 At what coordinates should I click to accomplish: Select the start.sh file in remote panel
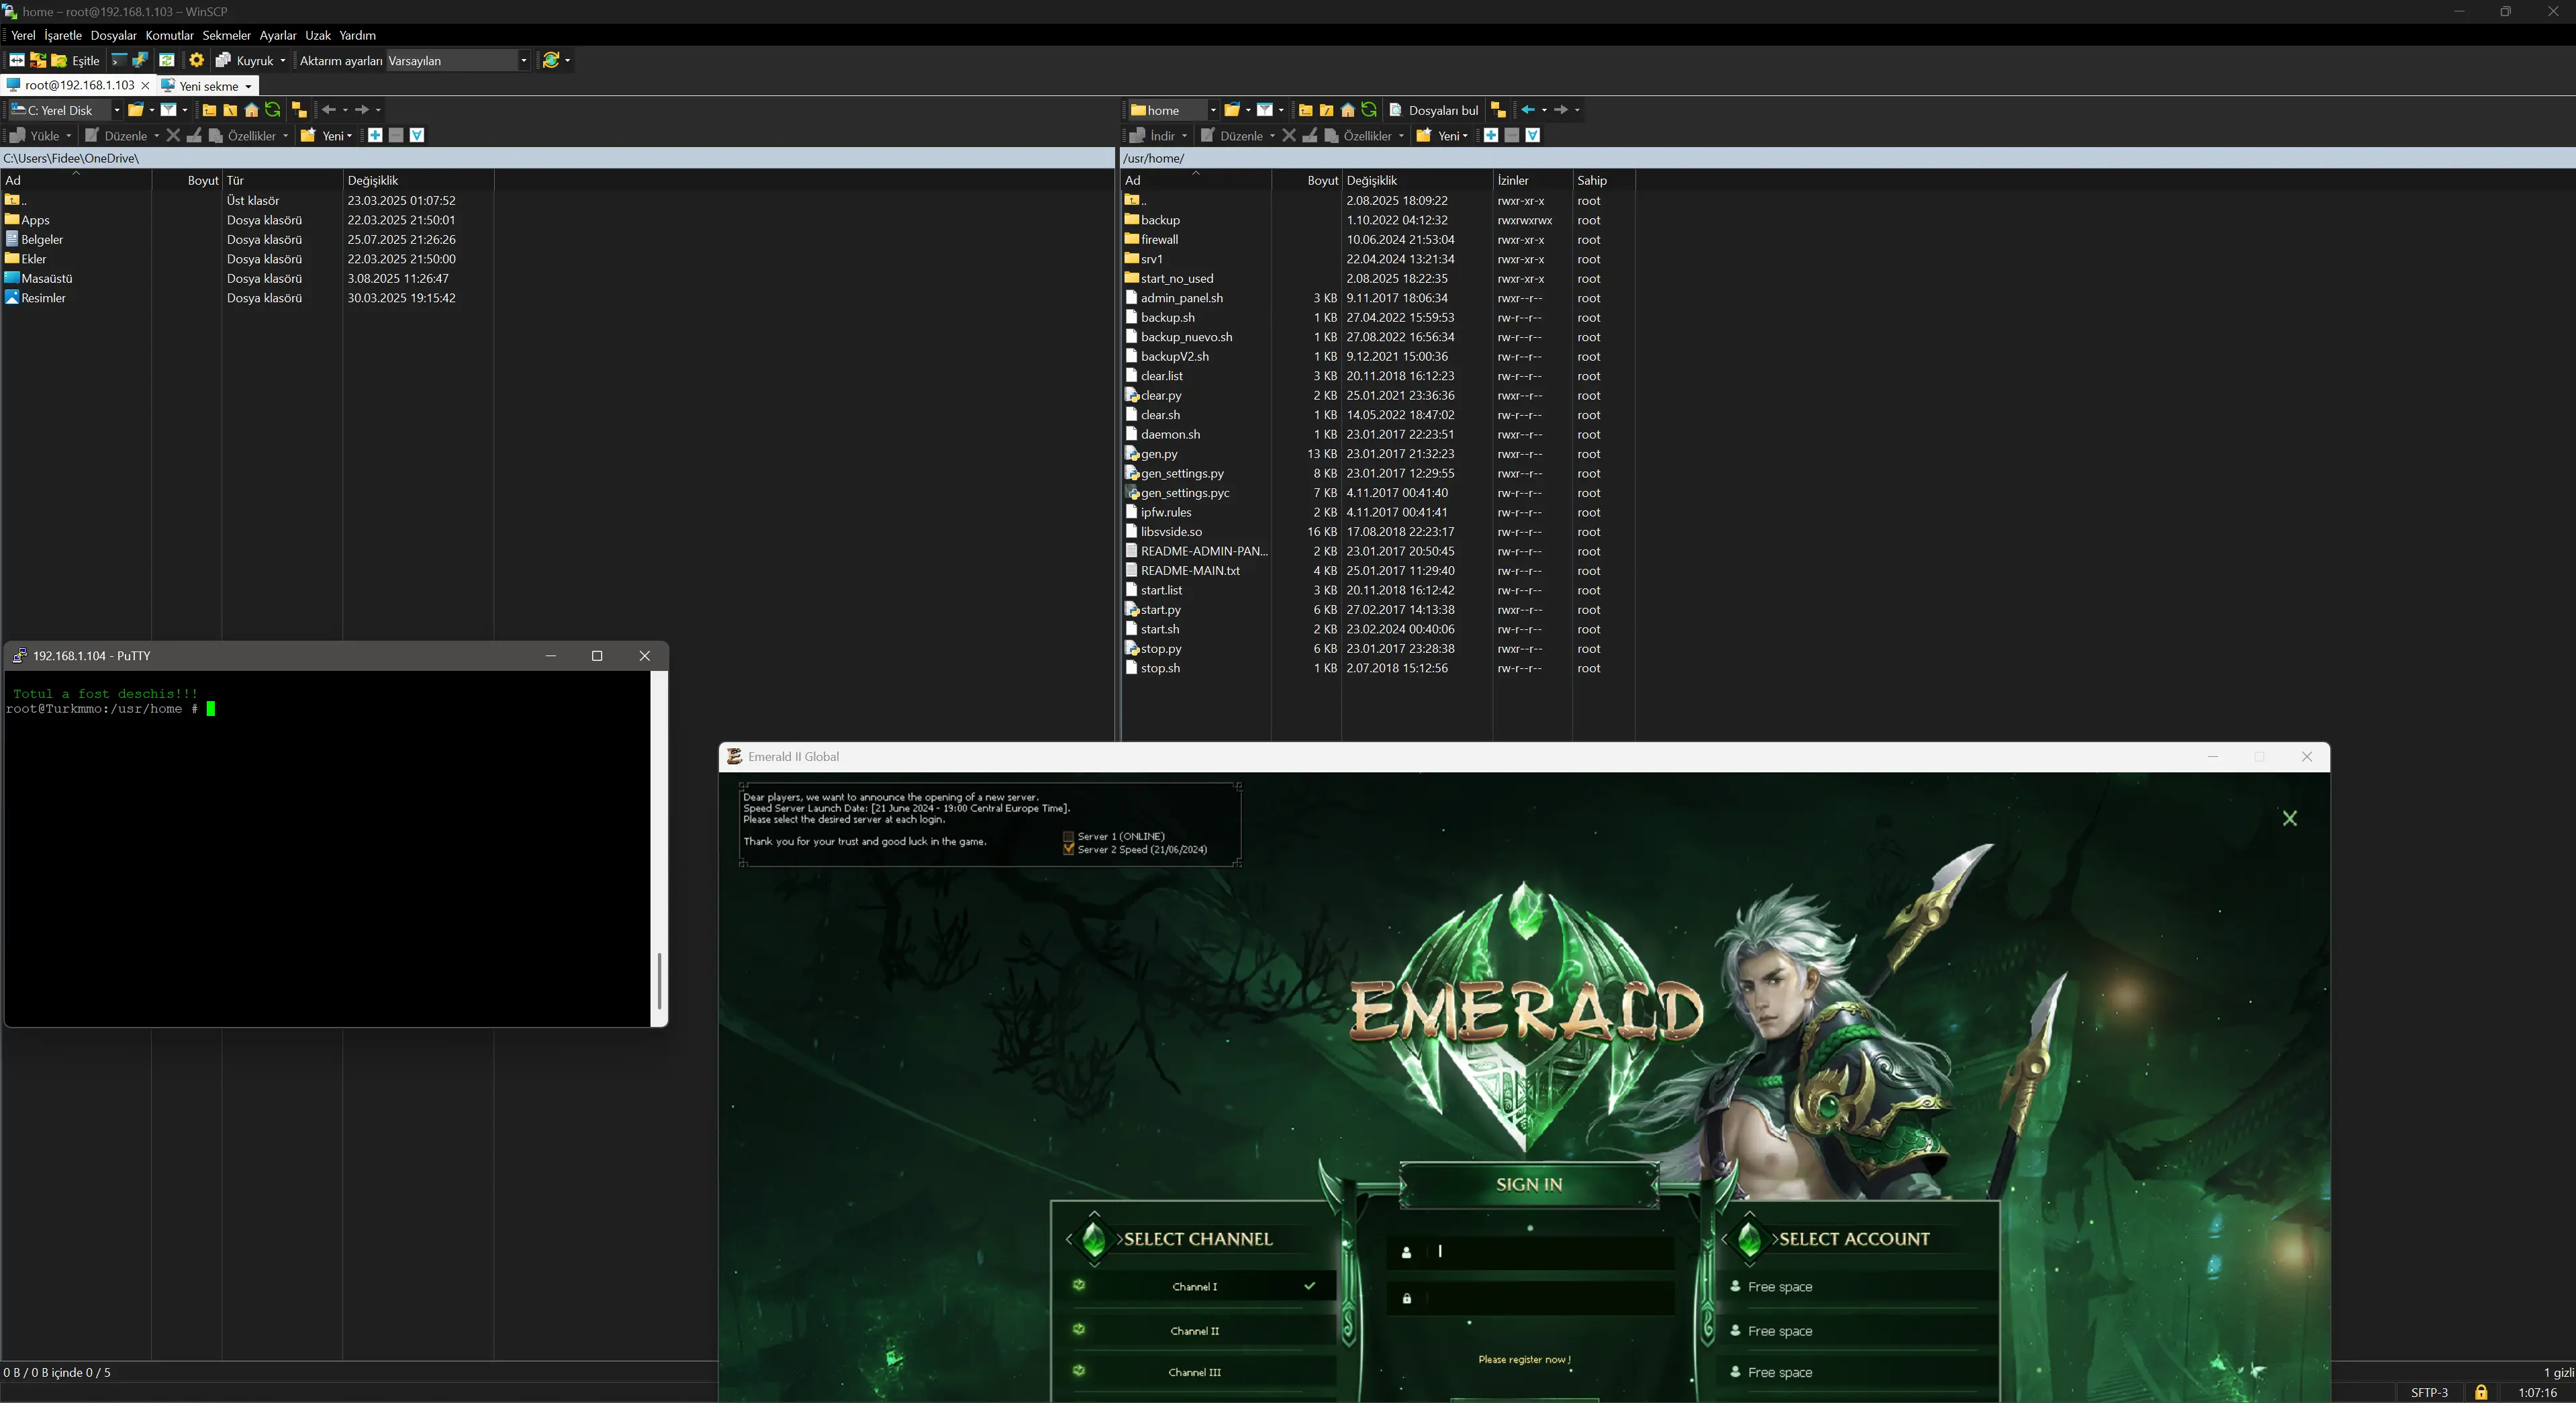point(1160,629)
